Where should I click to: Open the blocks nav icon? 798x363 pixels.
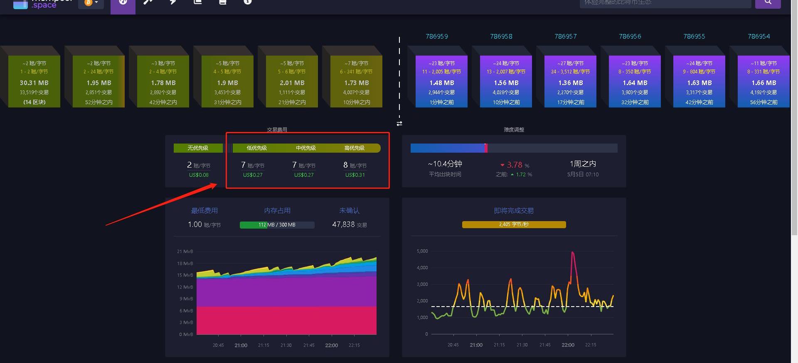pyautogui.click(x=197, y=2)
